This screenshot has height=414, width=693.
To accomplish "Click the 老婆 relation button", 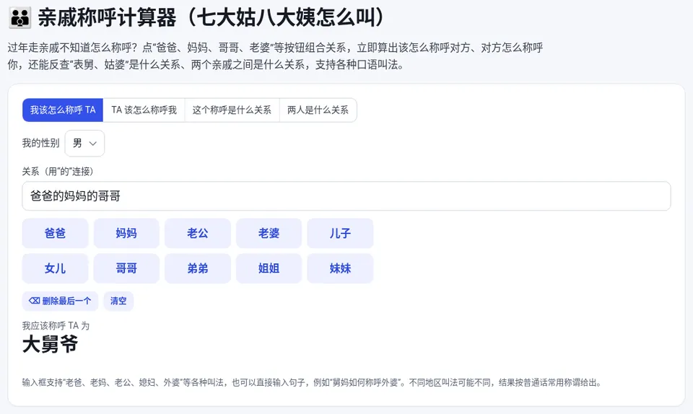I will (269, 233).
